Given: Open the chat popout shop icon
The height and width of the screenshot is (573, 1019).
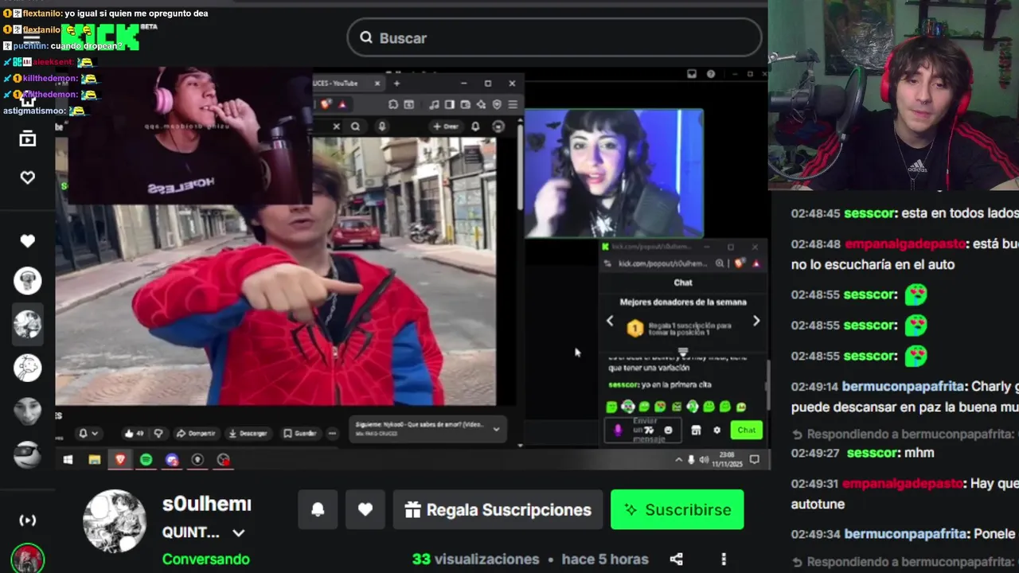Looking at the screenshot, I should tap(696, 430).
